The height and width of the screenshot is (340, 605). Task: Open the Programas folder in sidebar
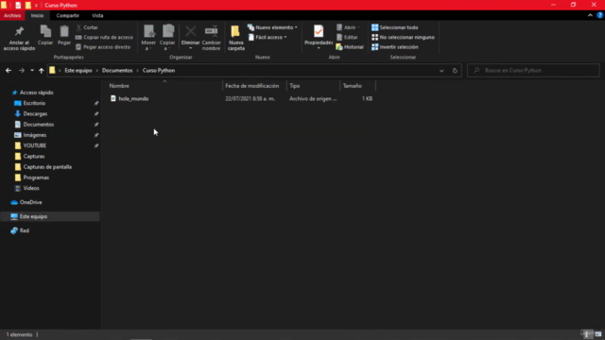tap(36, 178)
